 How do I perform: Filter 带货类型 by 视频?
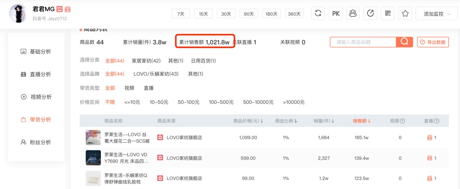pos(129,88)
